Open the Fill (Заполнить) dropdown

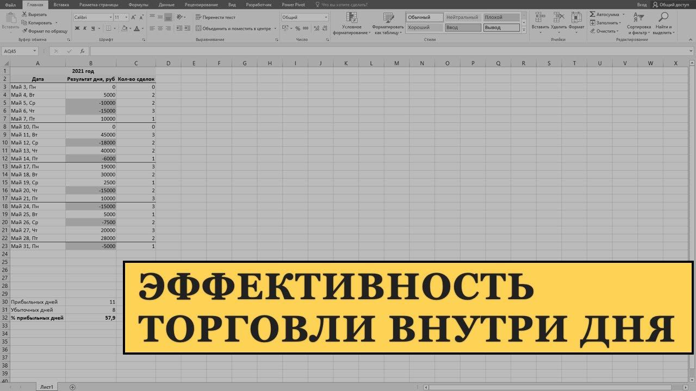coord(605,23)
